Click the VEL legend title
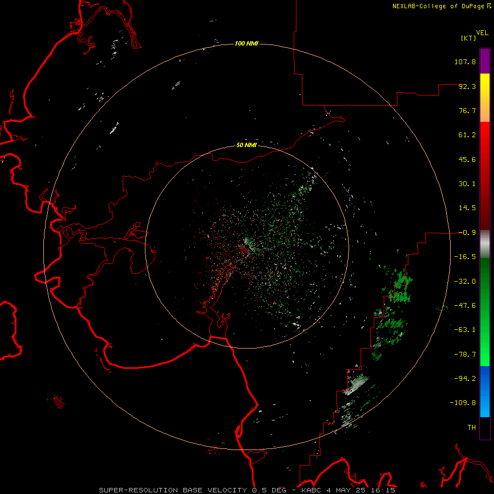Viewport: 494px width, 494px height. pyautogui.click(x=482, y=33)
